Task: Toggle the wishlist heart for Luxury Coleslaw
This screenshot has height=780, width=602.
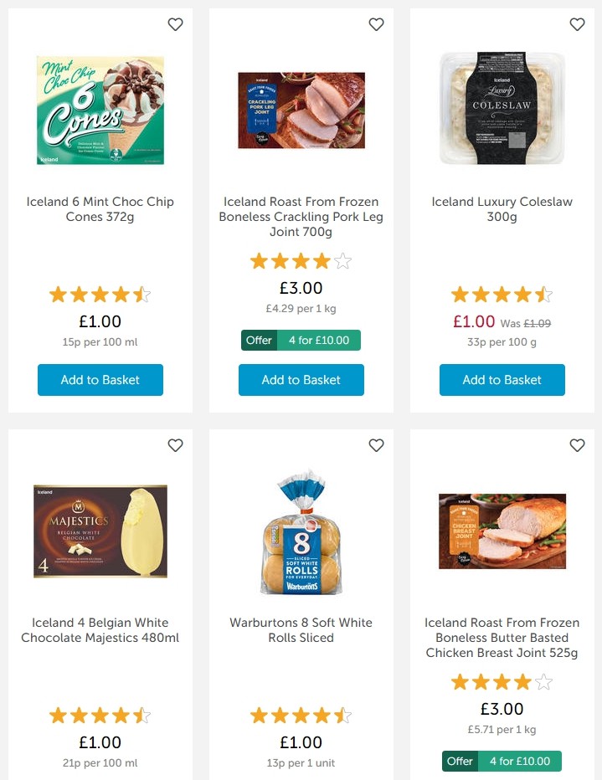Action: click(x=577, y=24)
